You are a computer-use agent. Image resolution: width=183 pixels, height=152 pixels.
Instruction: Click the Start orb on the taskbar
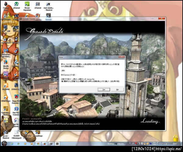click(x=5, y=143)
